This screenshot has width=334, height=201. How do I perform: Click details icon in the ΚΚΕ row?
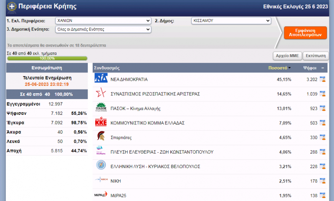click(x=322, y=123)
